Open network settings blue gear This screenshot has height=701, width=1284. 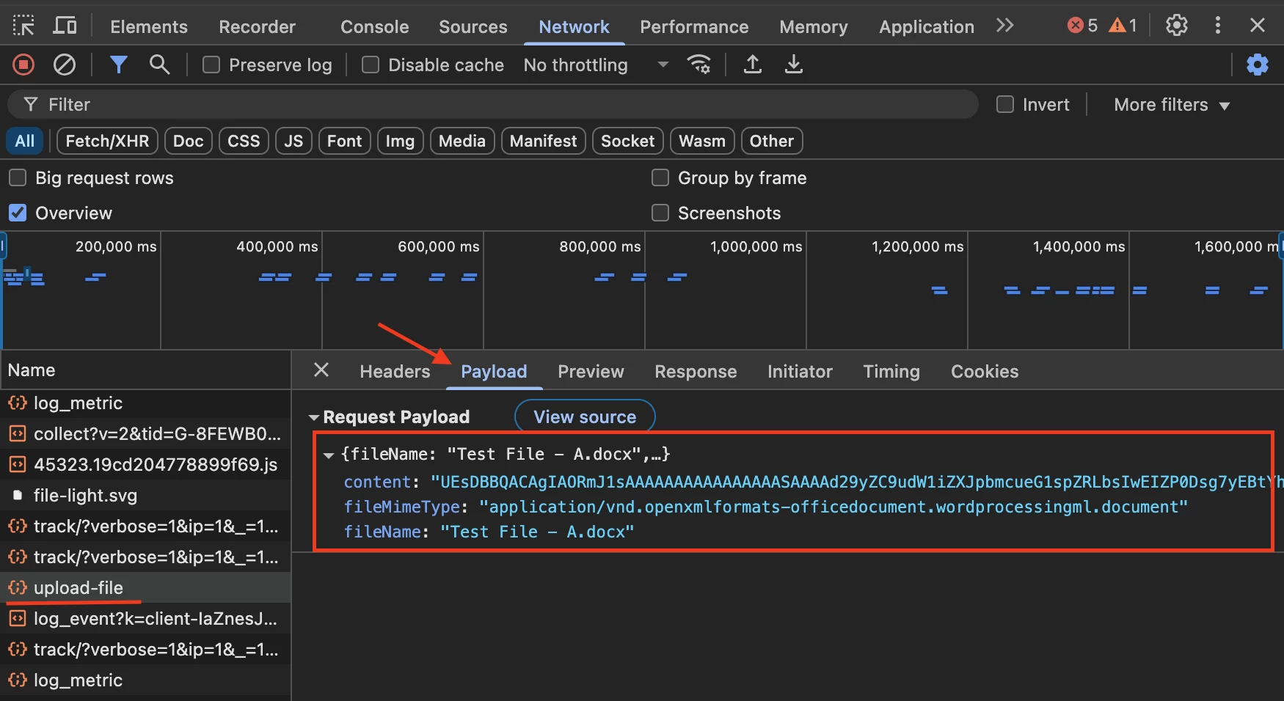pos(1258,65)
